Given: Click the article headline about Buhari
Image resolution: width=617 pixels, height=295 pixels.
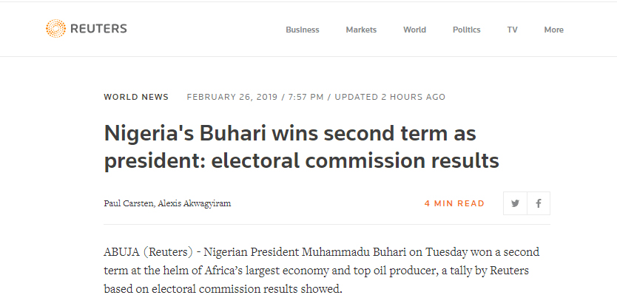Looking at the screenshot, I should coord(301,147).
